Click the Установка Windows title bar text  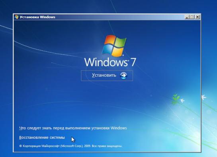pos(37,17)
